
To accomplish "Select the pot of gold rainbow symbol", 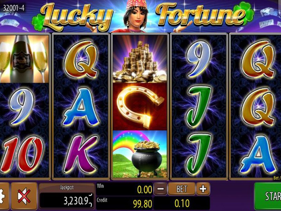I will tap(140, 154).
